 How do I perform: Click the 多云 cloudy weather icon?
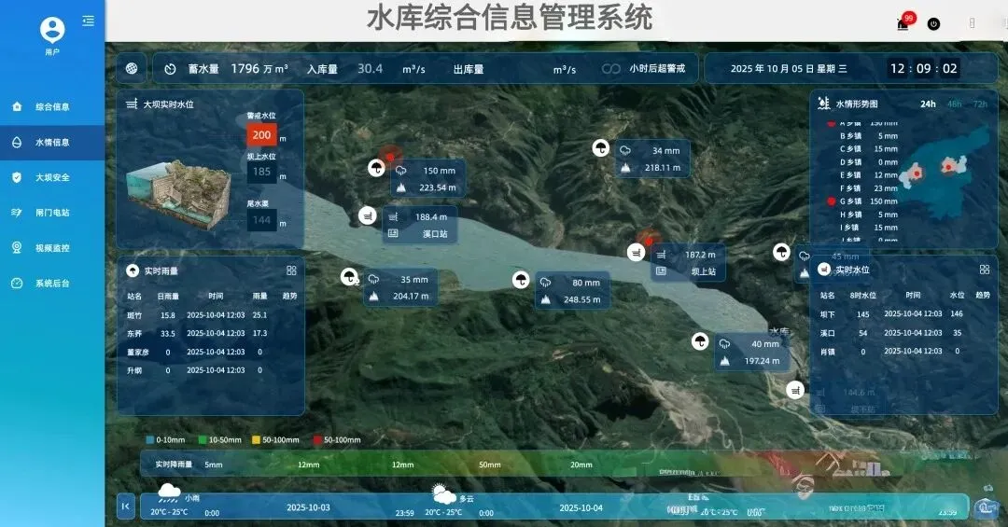click(443, 493)
